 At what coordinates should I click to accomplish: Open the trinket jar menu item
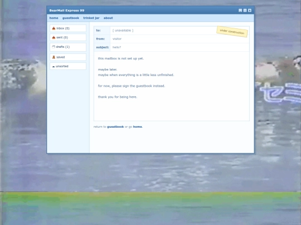[91, 18]
